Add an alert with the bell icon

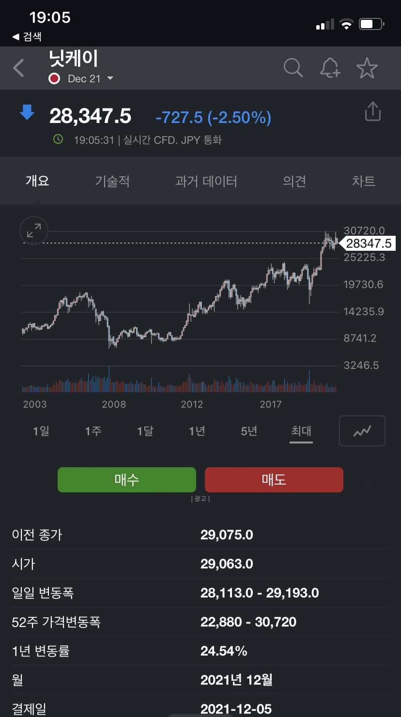point(330,68)
